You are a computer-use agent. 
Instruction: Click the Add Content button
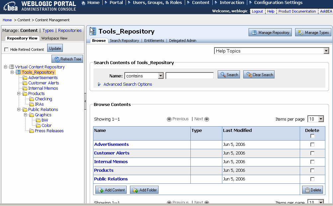pos(111,190)
